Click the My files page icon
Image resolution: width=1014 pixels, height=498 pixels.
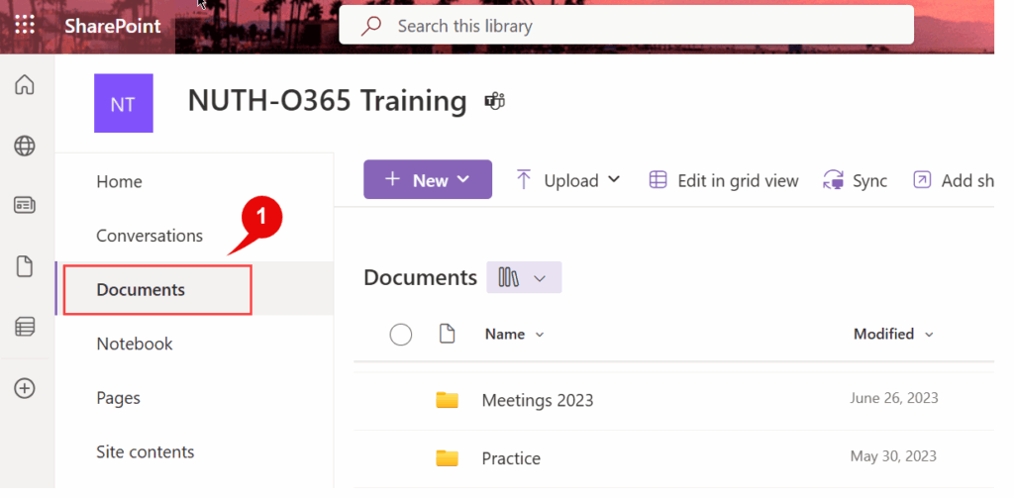click(x=25, y=265)
